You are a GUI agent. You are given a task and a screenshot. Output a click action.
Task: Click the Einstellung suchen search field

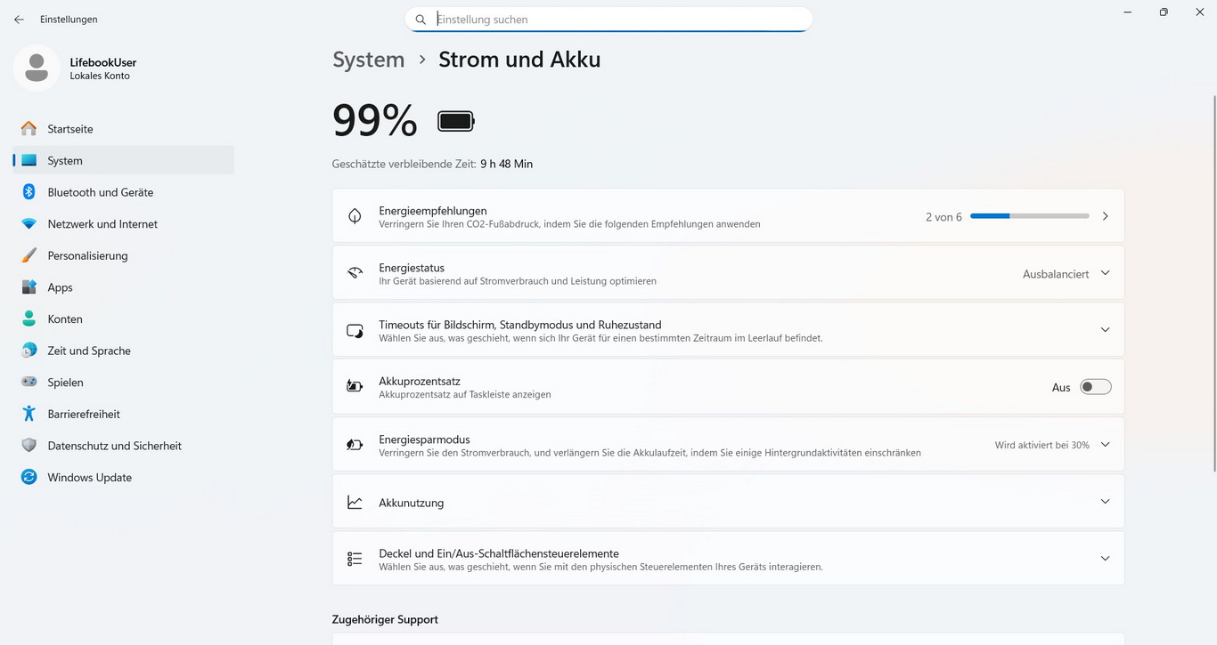615,20
